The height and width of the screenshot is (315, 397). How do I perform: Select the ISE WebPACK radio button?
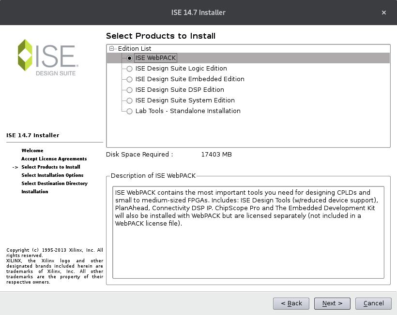point(129,58)
